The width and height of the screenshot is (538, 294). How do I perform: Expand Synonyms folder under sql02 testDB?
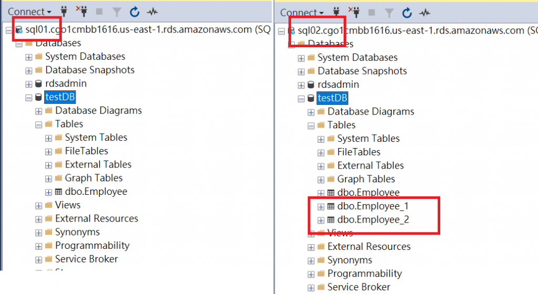[x=311, y=261]
